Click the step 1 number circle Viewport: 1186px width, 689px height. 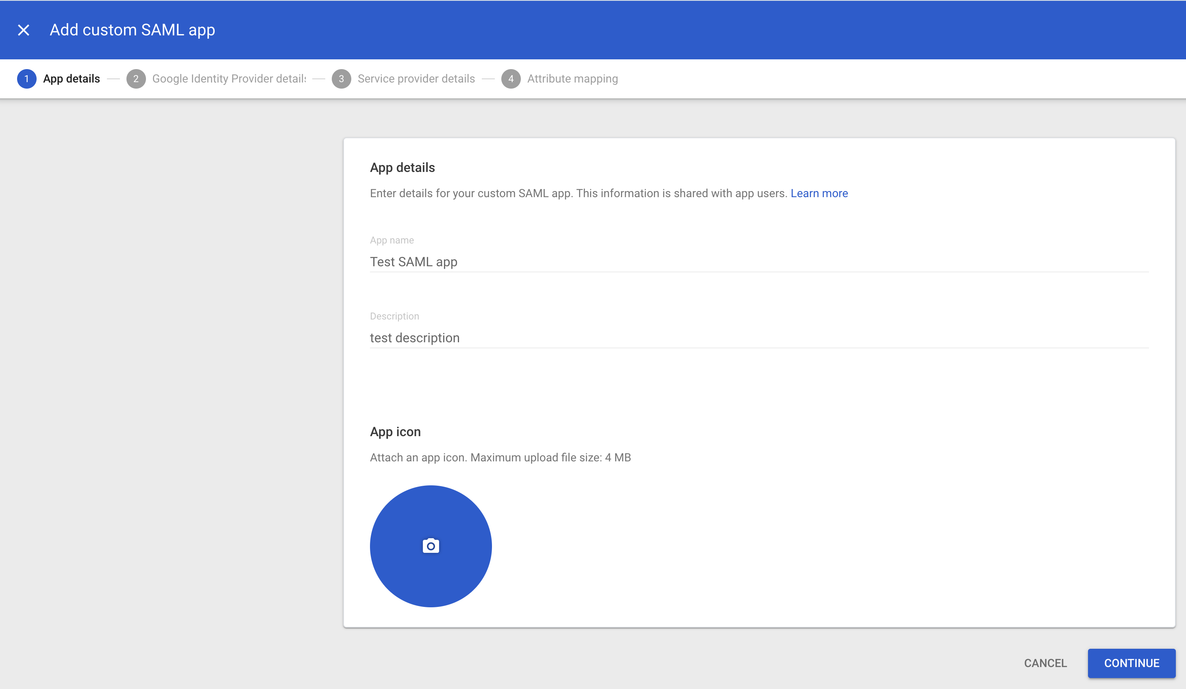point(27,78)
